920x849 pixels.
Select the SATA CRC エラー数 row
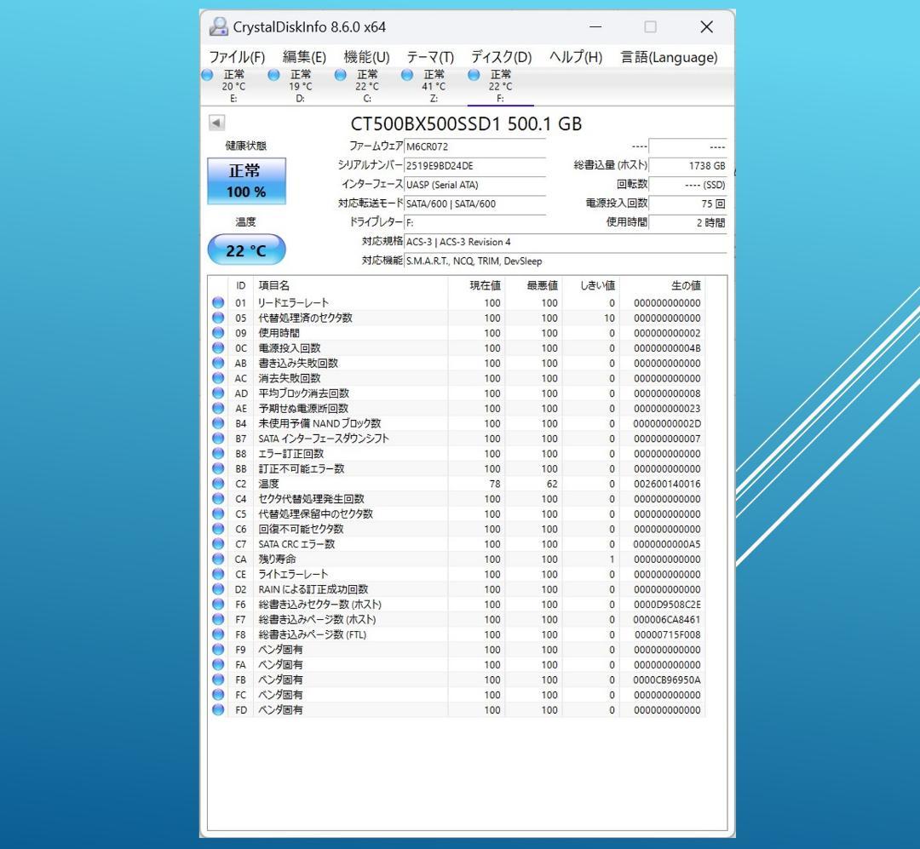click(x=457, y=544)
